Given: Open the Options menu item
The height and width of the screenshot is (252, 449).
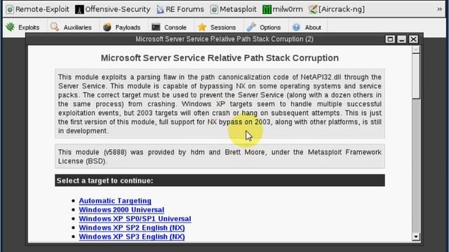Looking at the screenshot, I should tap(264, 27).
